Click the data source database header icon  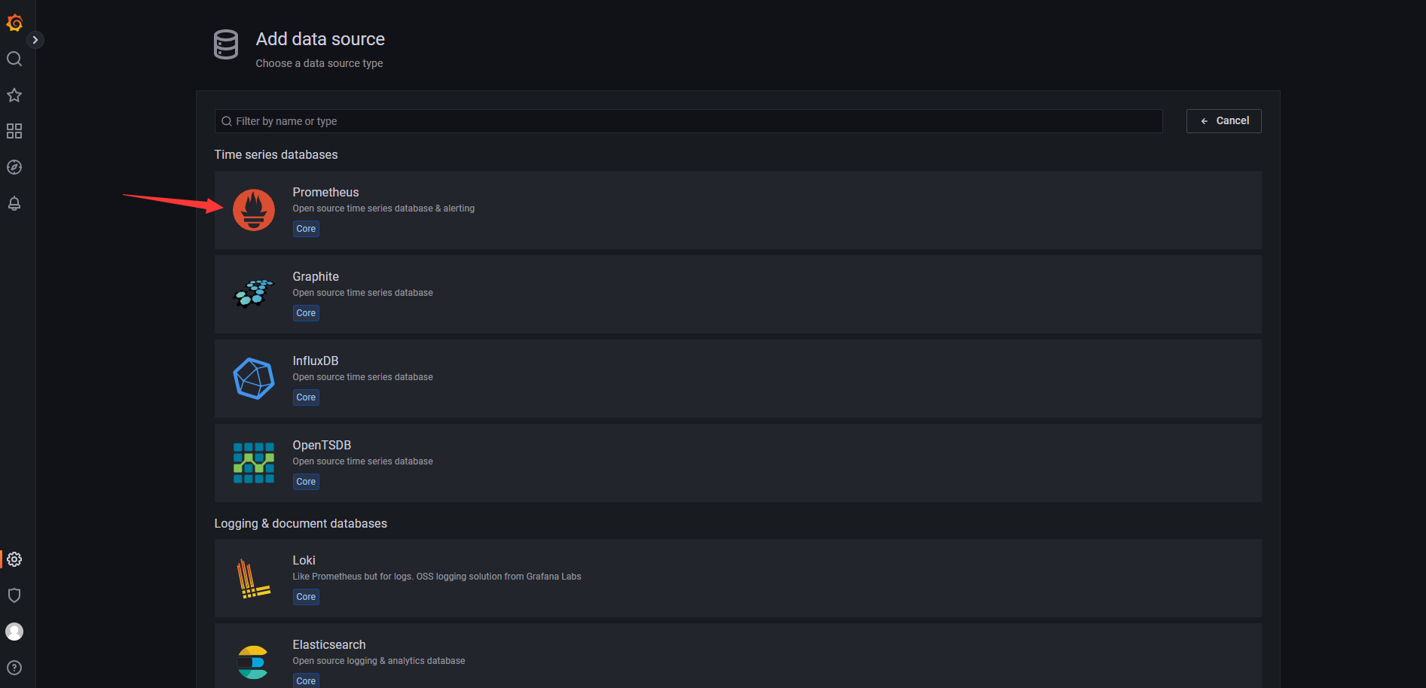pos(226,44)
